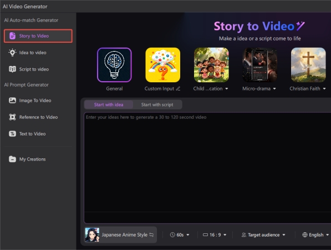Click the clock icon next to 60s
Viewport: 331px width, 250px height.
point(172,235)
